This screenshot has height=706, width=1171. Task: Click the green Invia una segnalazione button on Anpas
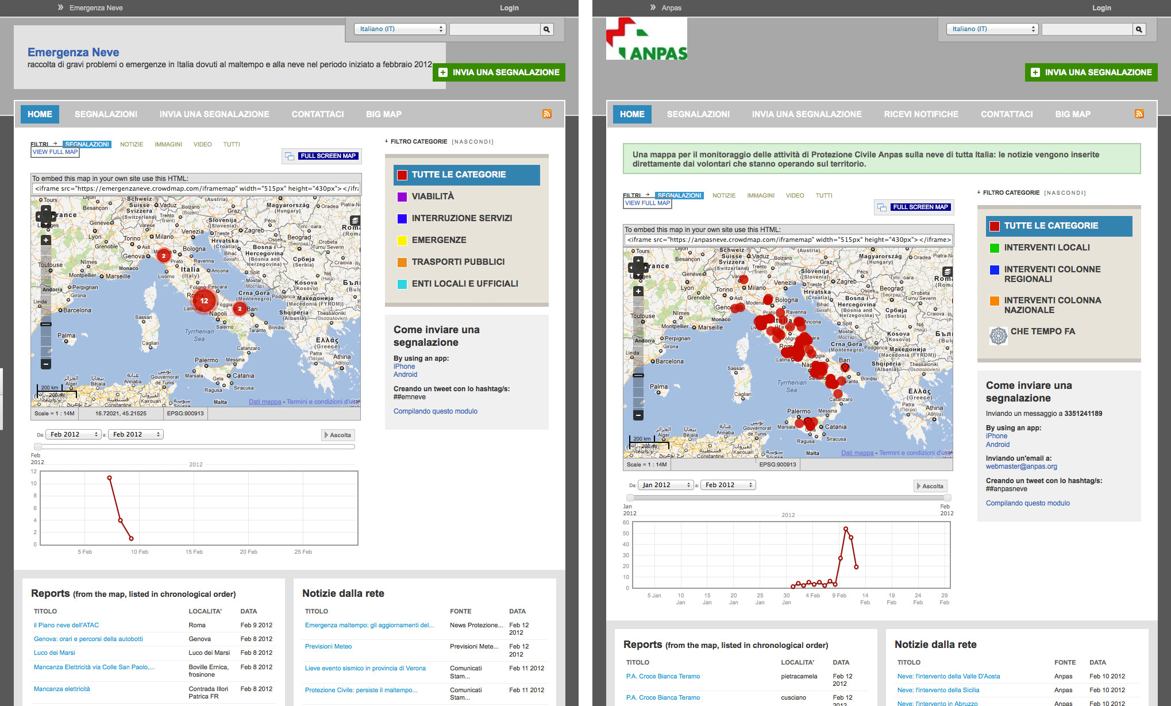tap(1091, 72)
